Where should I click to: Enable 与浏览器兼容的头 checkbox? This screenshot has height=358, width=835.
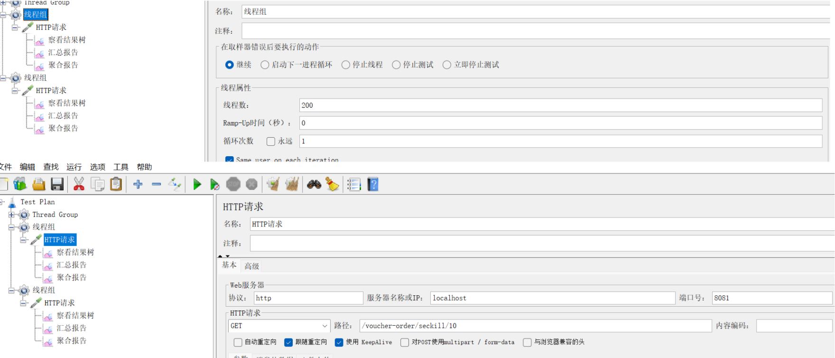click(527, 342)
